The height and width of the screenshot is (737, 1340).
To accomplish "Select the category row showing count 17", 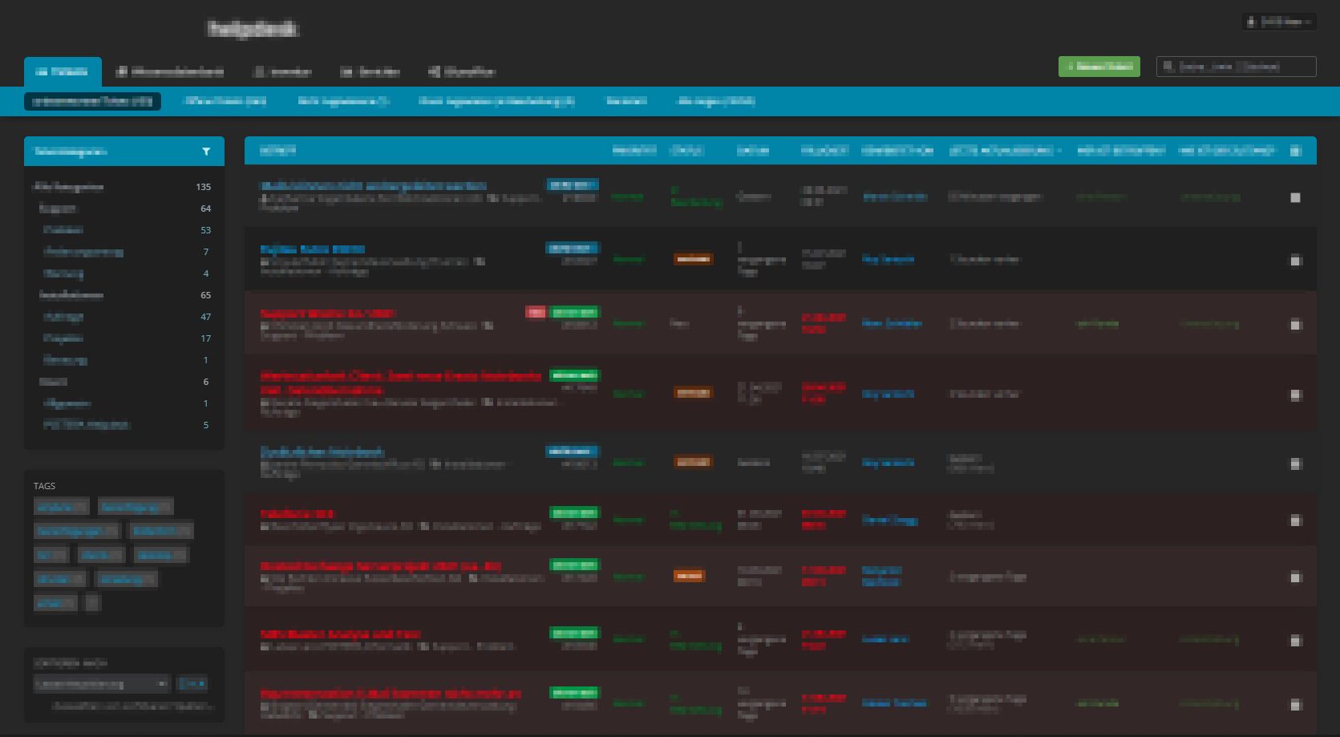I will pos(123,338).
